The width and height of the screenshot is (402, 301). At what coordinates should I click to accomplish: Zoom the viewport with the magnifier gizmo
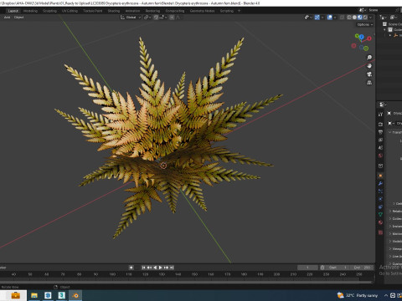369,57
